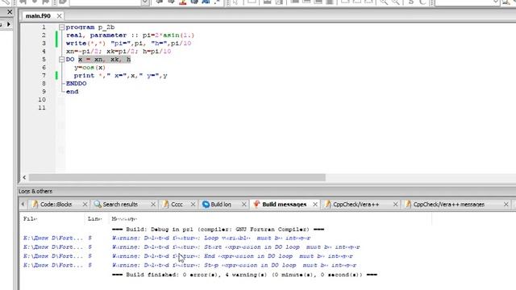
Task: Click the 'Build finished: 0 error(s)' line
Action: (244, 275)
